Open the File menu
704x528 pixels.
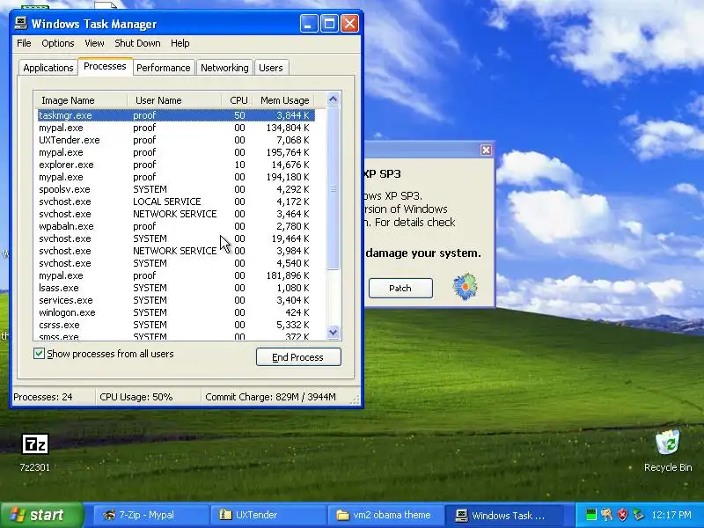(x=24, y=43)
